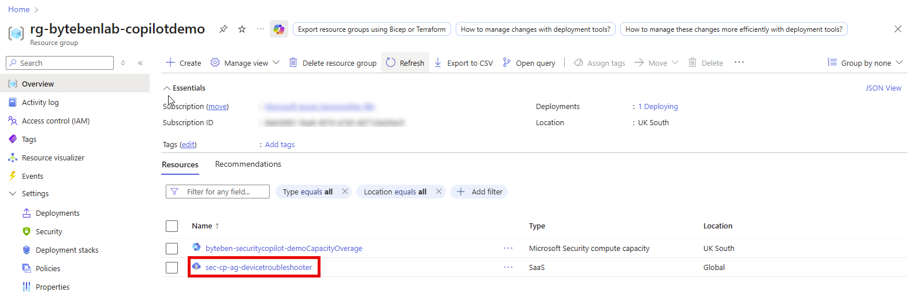Open the sec-cp-ag-devicetroubleshooter resource
This screenshot has height=300, width=909.
pos(258,268)
